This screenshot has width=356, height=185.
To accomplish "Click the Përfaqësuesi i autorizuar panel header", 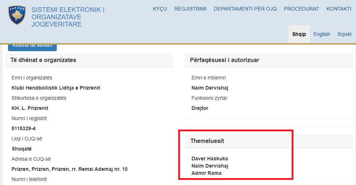I will point(224,60).
